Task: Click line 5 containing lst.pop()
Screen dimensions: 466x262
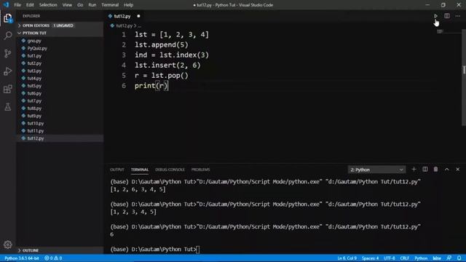Action: pyautogui.click(x=162, y=76)
